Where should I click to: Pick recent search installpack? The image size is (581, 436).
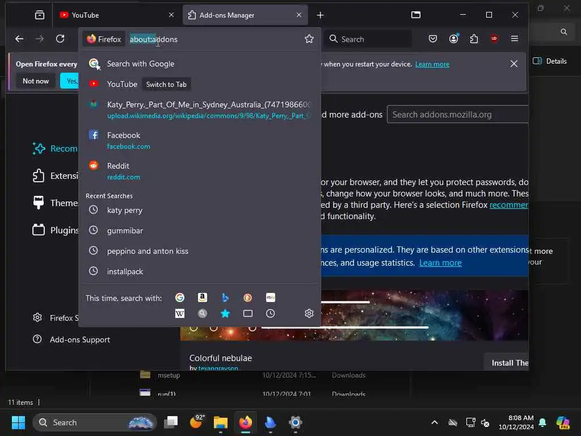tap(200, 271)
